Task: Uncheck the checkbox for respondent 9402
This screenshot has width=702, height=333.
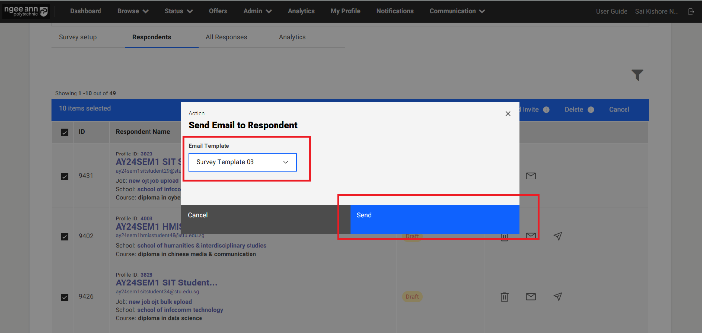Action: (x=64, y=236)
